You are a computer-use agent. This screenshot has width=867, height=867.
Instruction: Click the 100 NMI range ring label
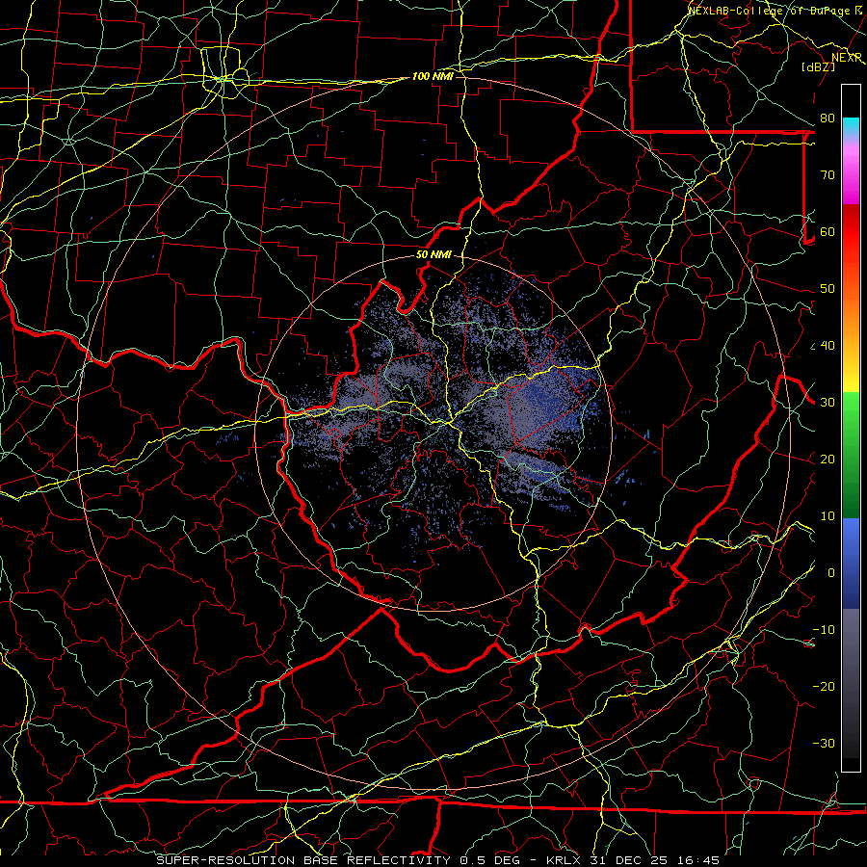pos(433,76)
